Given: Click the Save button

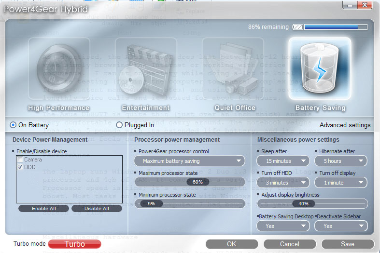Looking at the screenshot, I should [348, 244].
